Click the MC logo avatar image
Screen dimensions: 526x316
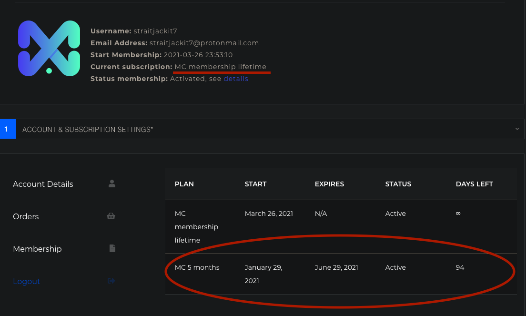[49, 48]
